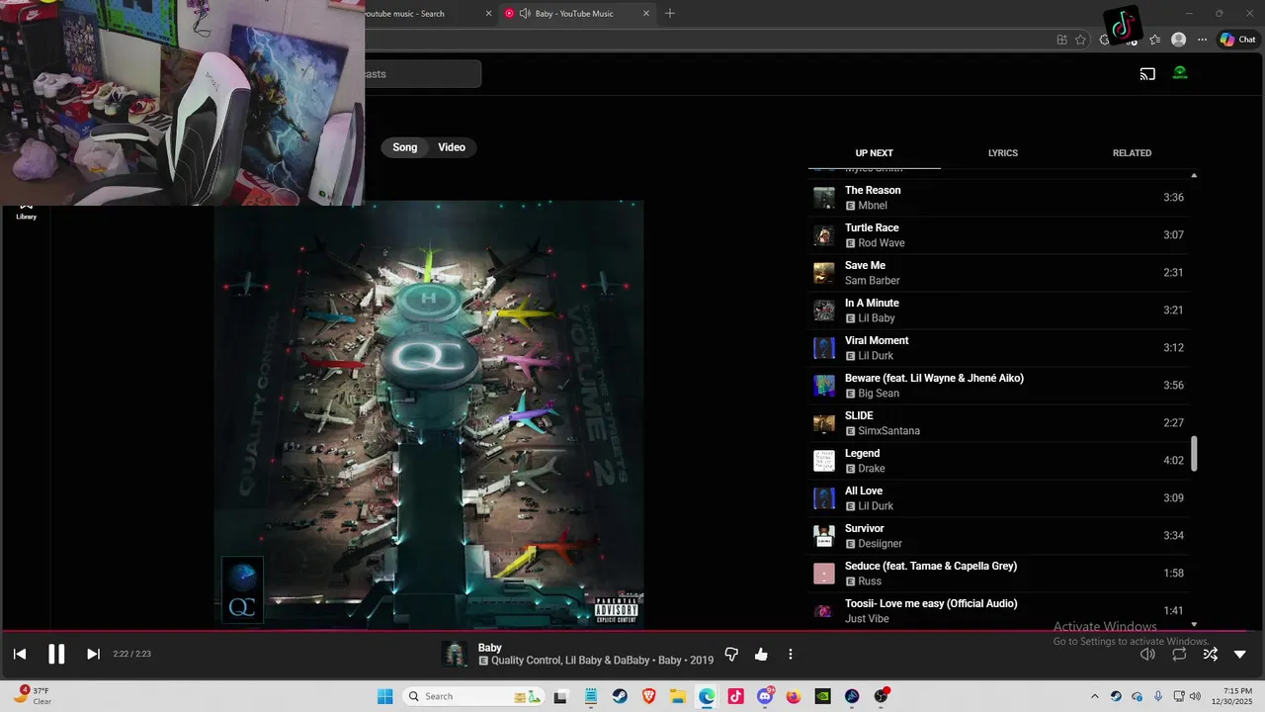Click the queue scroll-up arrow

click(1194, 175)
